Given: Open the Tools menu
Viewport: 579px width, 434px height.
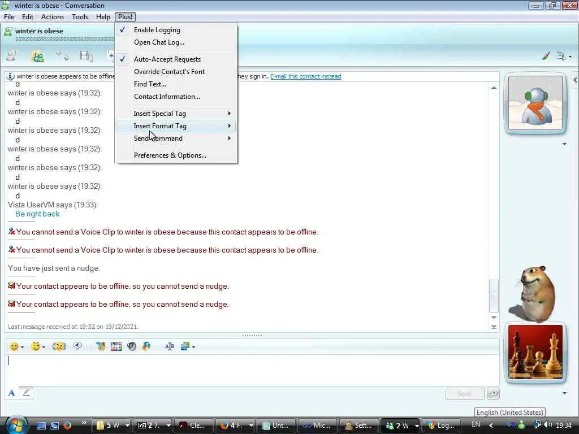Looking at the screenshot, I should tap(80, 17).
